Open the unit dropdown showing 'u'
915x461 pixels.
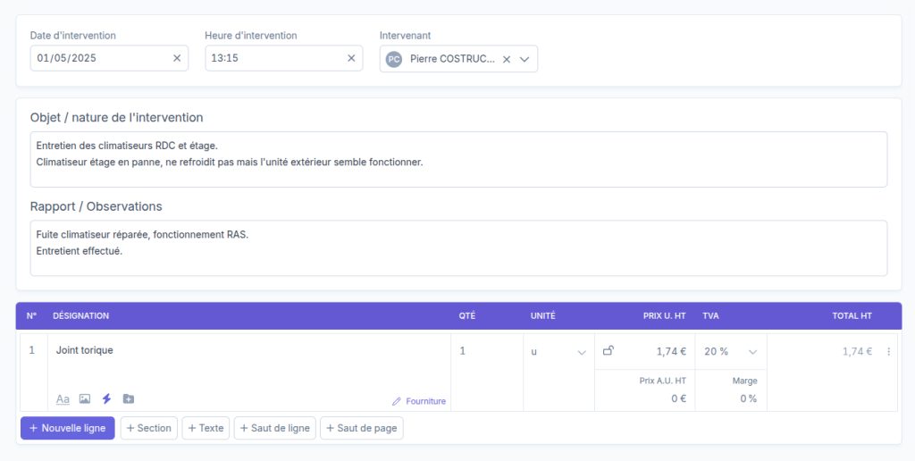tap(558, 352)
